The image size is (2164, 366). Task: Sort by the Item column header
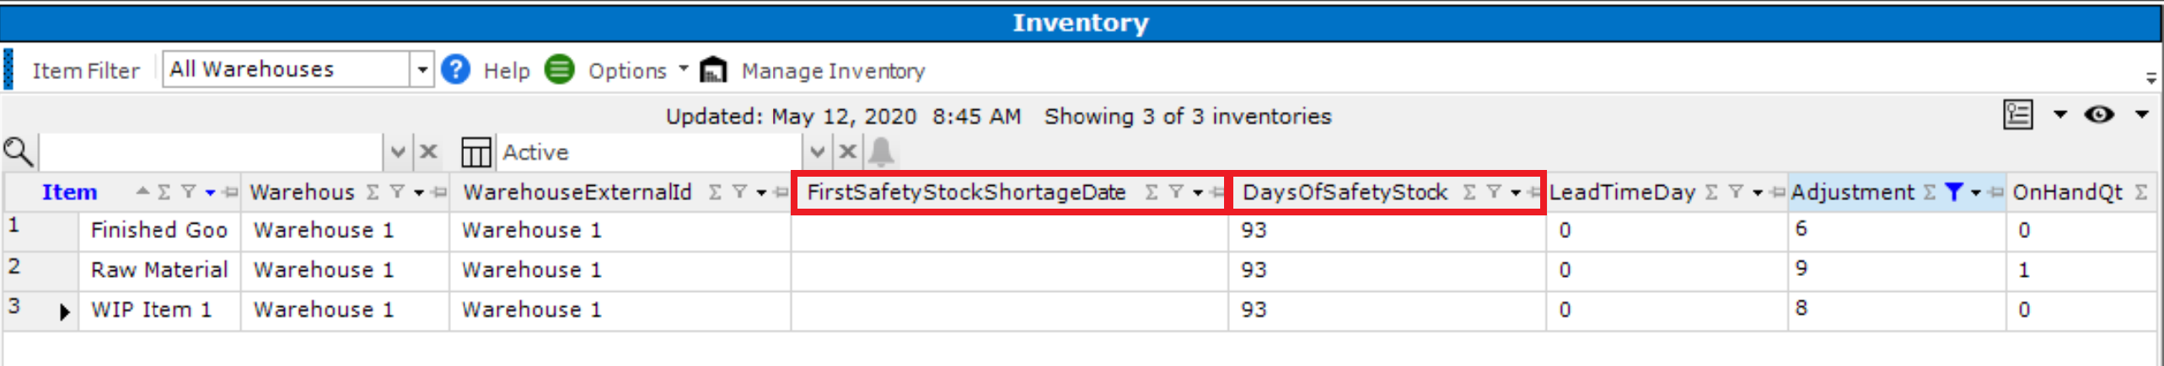coord(69,193)
